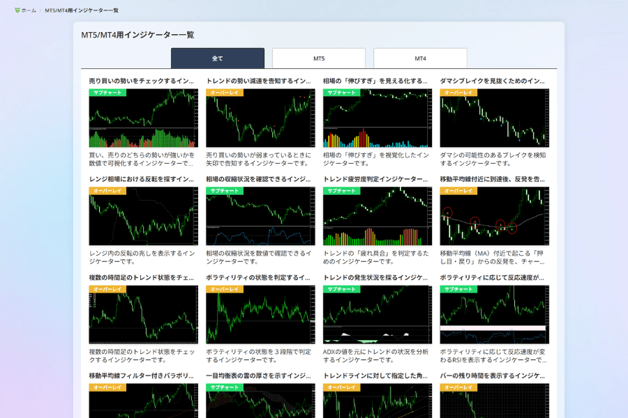Click サブチャート badge on ボラティリティに応じて card
Viewport: 628px width, 418px height.
tap(458, 289)
